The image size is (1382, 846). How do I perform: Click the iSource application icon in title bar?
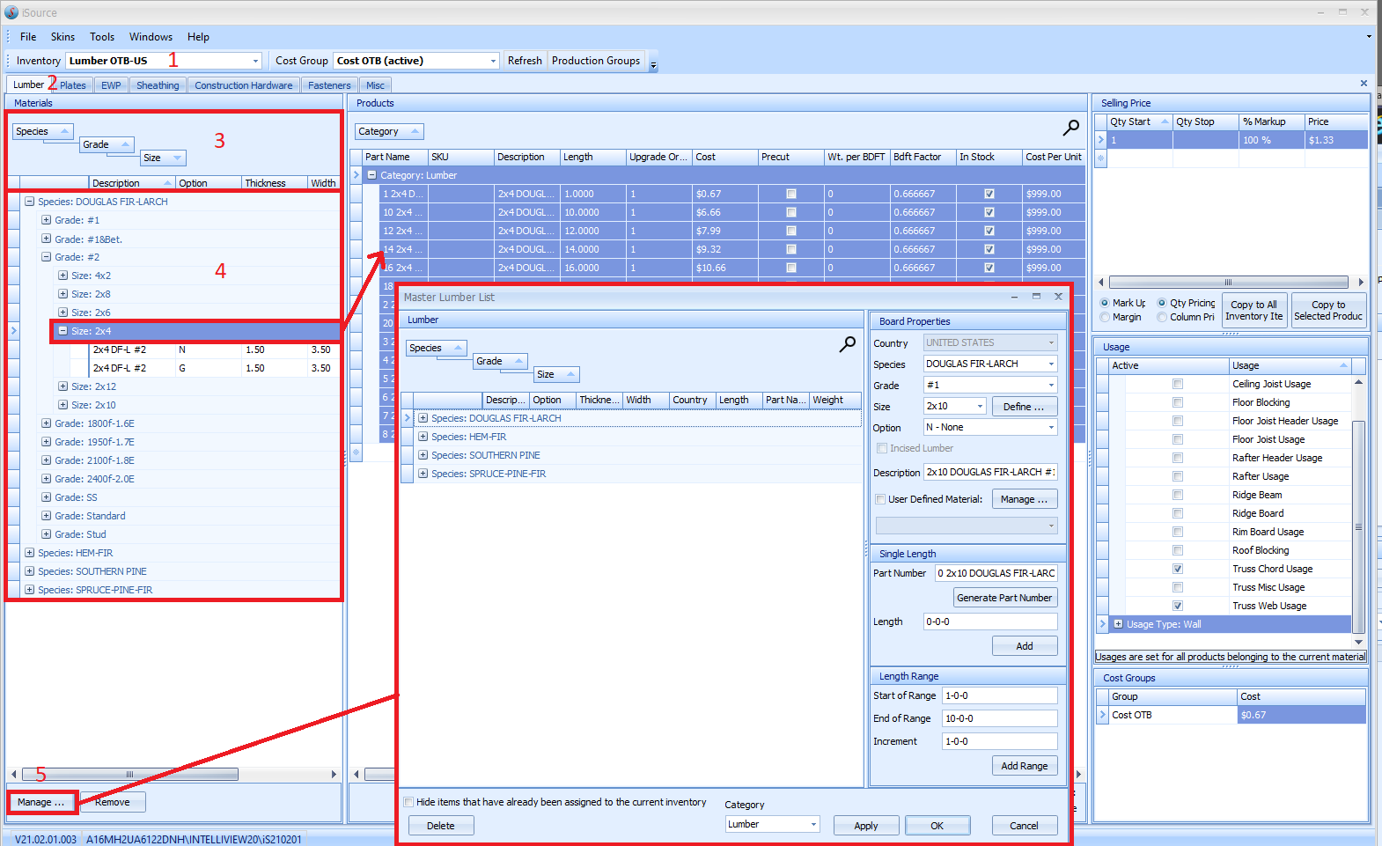point(11,12)
